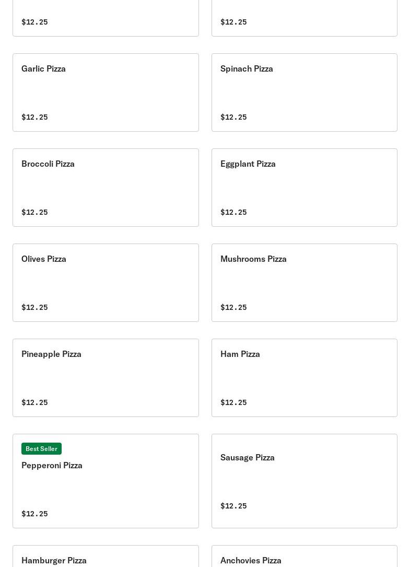Click the Mushrooms Pizza price
The image size is (410, 567).
pos(233,307)
